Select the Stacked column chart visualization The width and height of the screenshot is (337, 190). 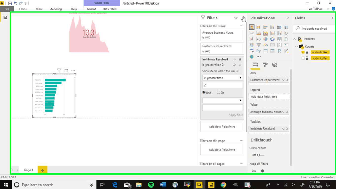tap(258, 27)
